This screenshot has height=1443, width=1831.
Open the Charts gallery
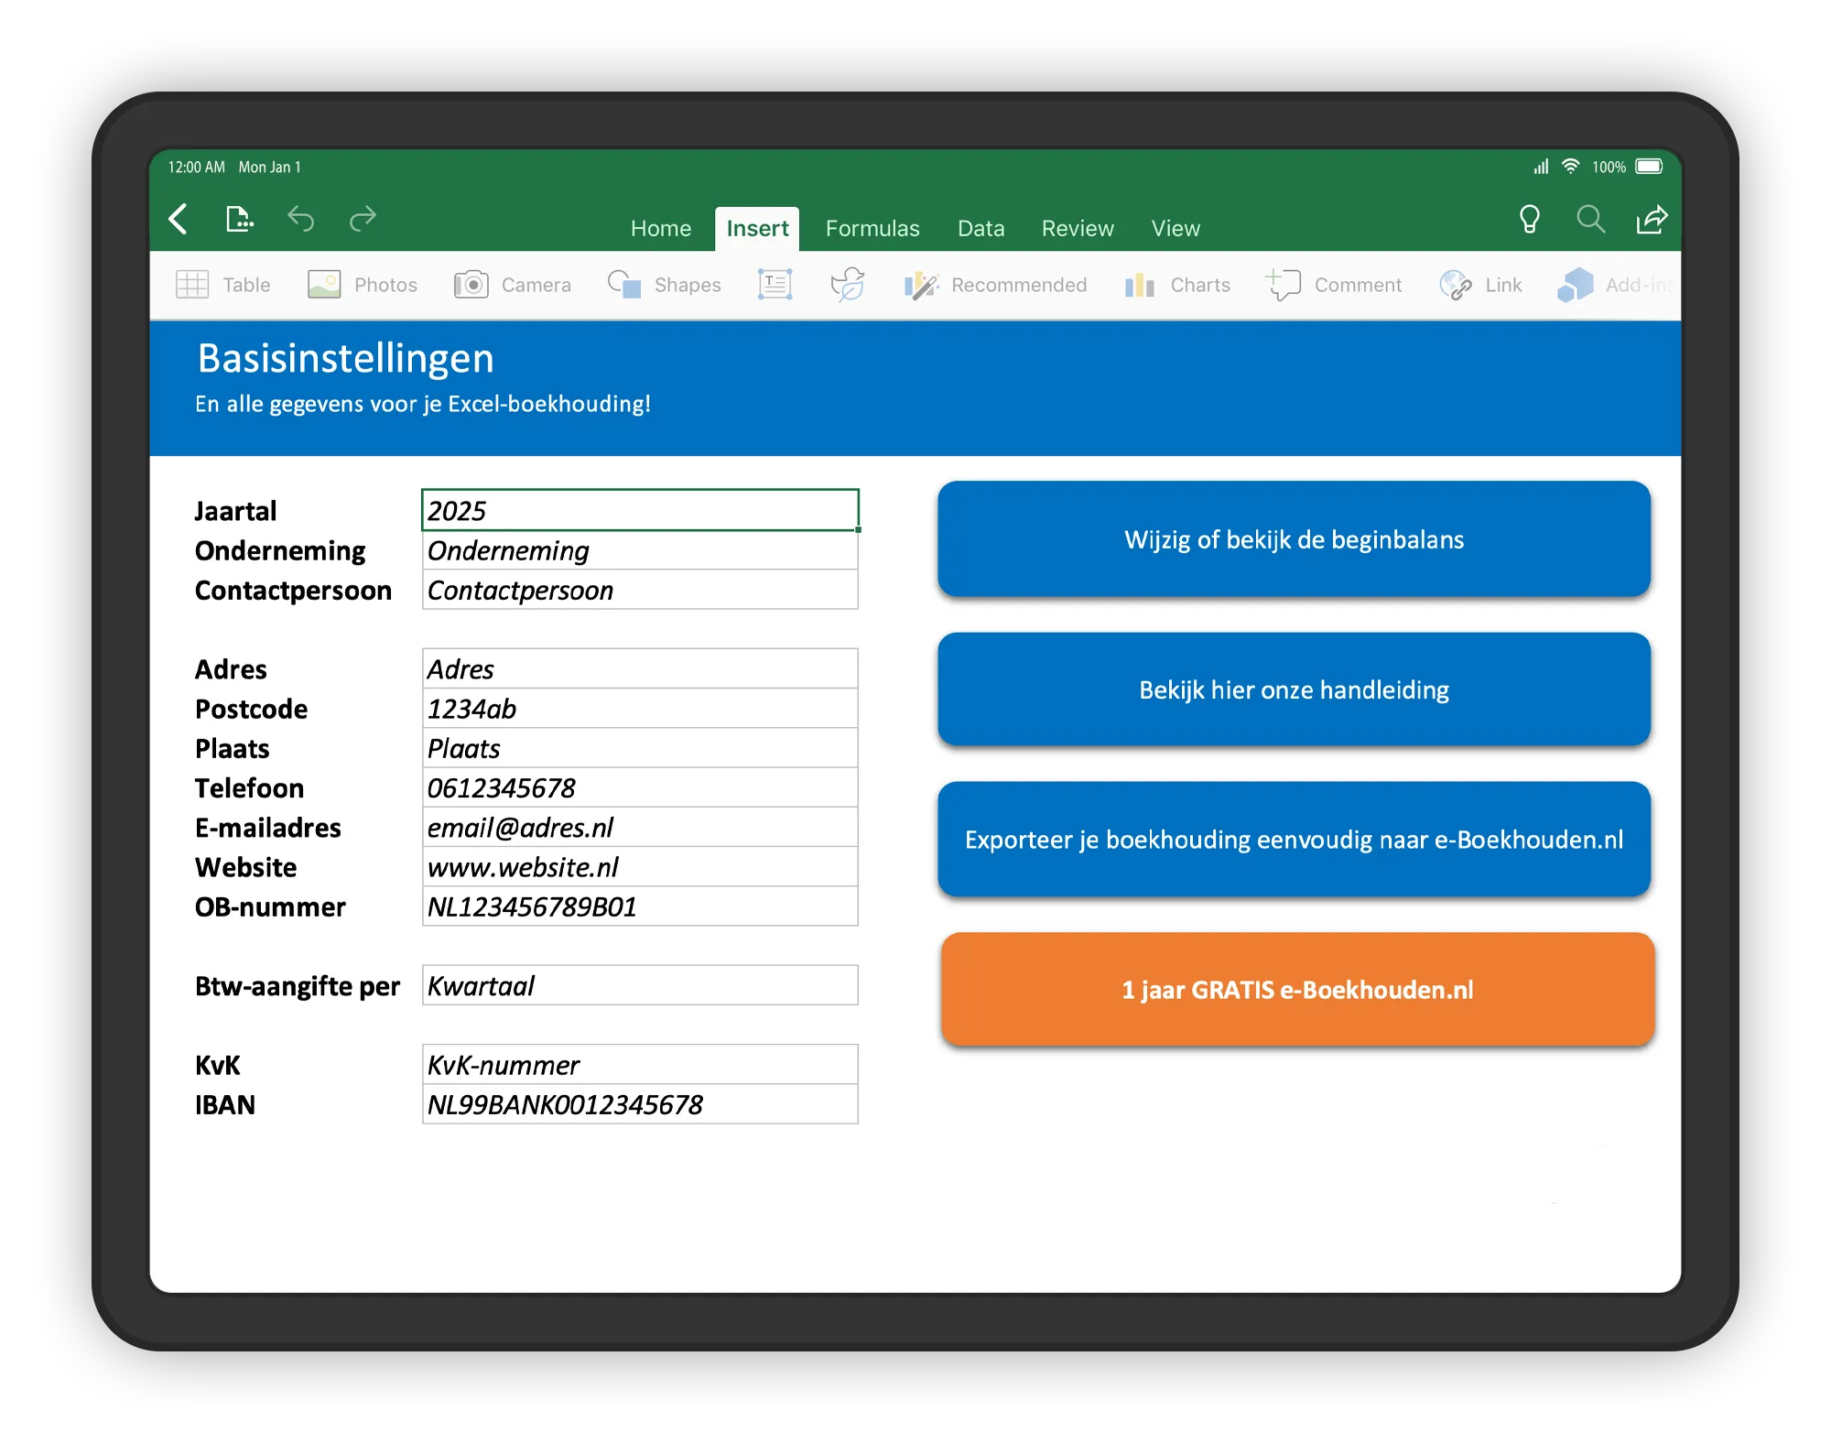[1177, 285]
